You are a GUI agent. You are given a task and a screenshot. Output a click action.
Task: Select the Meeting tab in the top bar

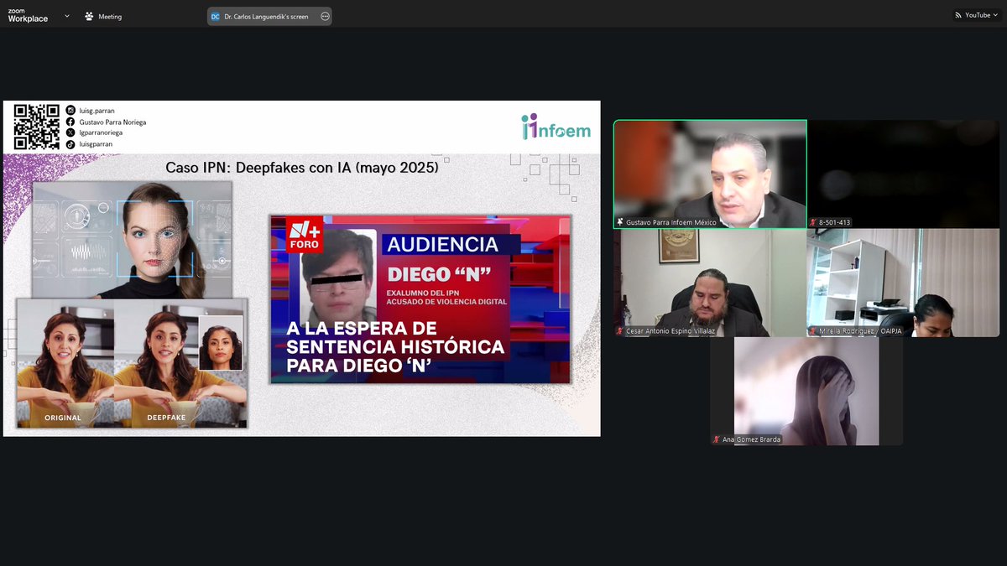click(110, 15)
